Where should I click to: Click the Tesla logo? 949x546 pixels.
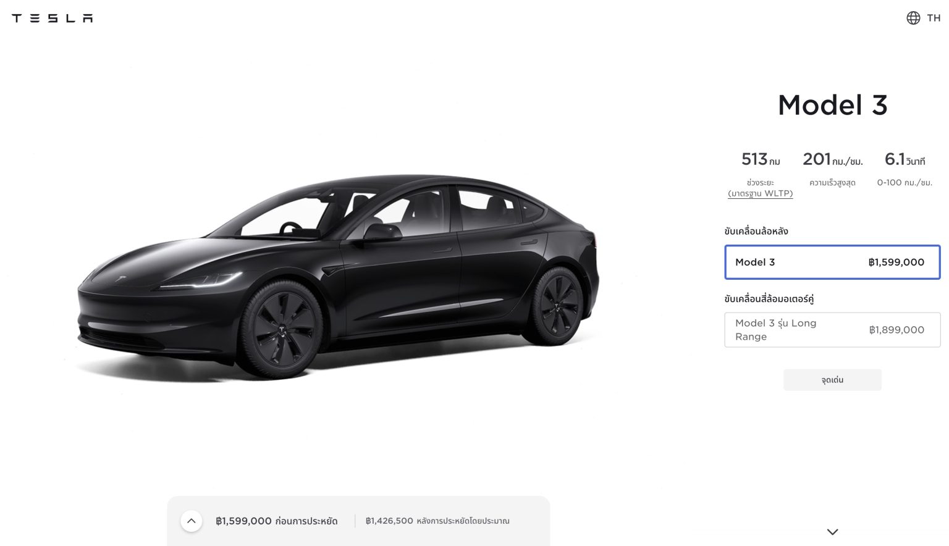53,19
